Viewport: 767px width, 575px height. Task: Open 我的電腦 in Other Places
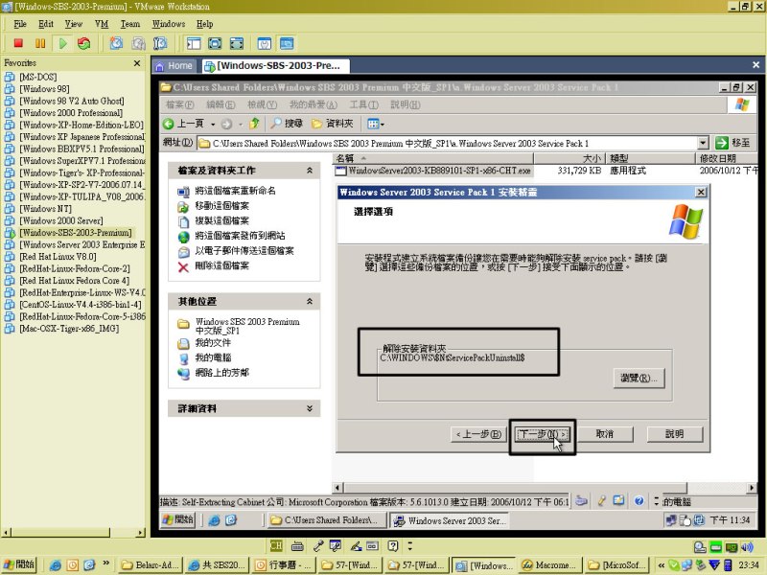(x=213, y=357)
